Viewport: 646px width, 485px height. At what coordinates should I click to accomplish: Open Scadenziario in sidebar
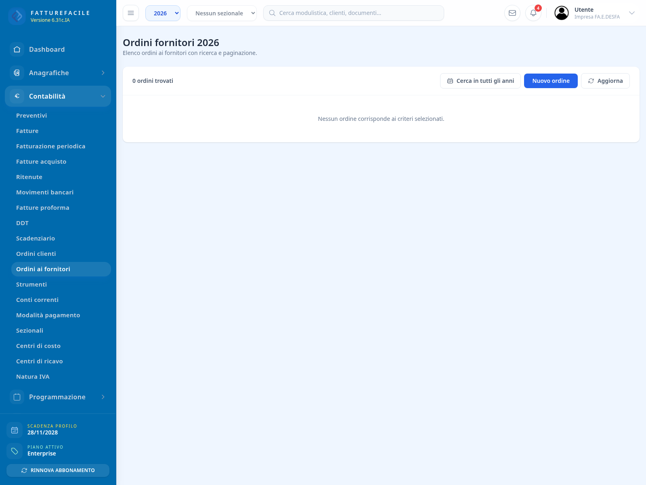(x=61, y=238)
